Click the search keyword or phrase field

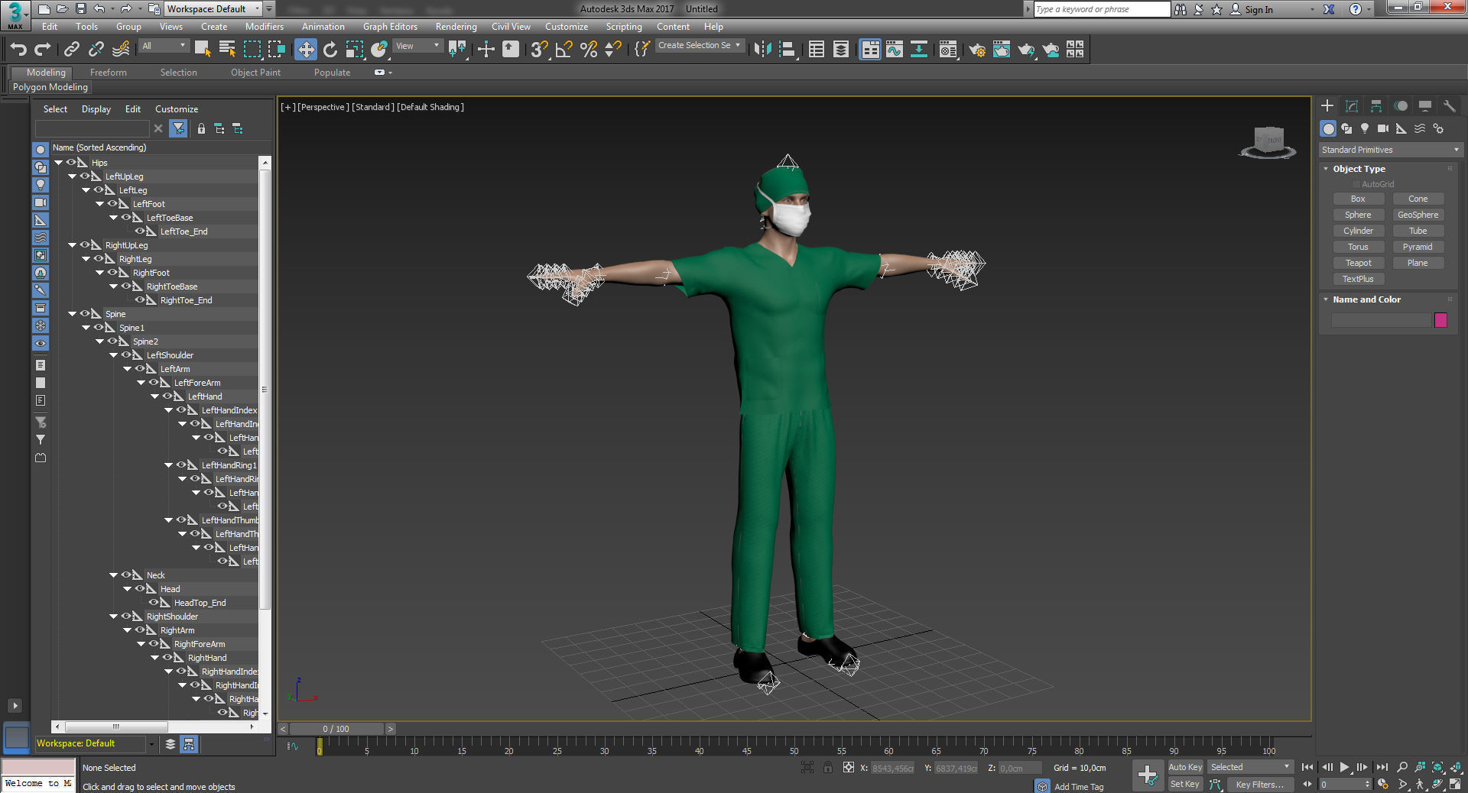click(x=1102, y=9)
